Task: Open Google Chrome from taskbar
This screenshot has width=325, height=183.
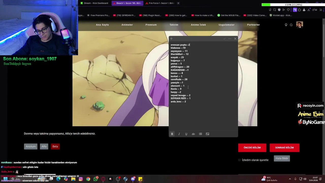Action: coord(88,179)
